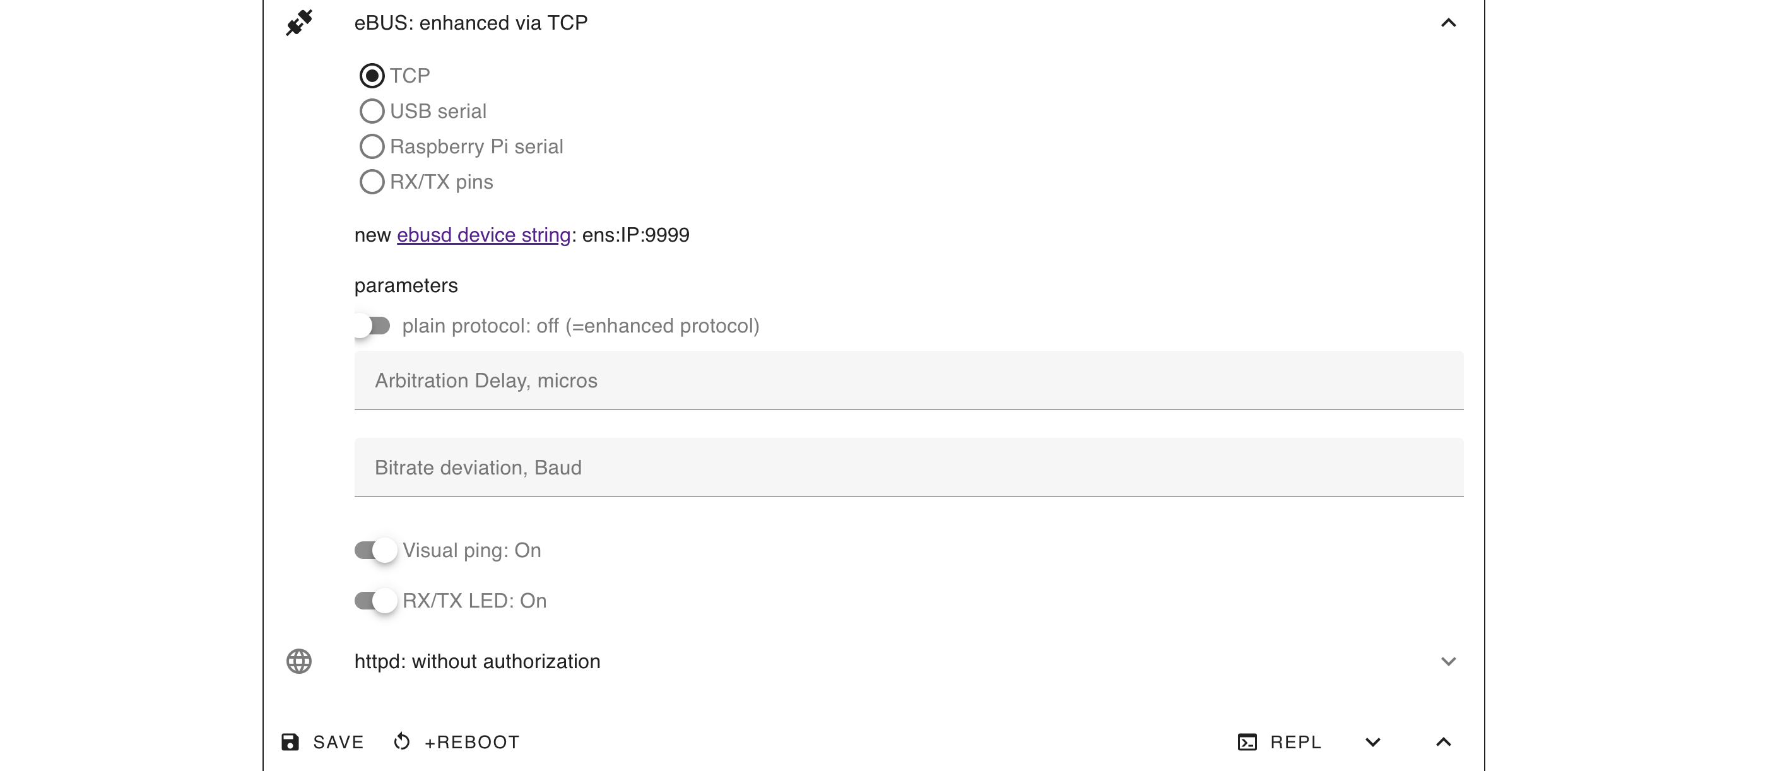Screen dimensions: 1768x771
Task: Toggle the plain protocol switch
Action: click(372, 326)
